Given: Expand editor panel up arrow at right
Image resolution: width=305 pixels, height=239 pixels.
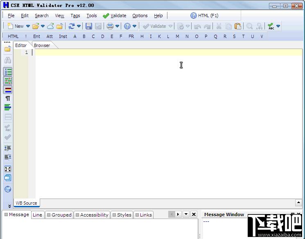Looking at the screenshot, I should (x=298, y=203).
